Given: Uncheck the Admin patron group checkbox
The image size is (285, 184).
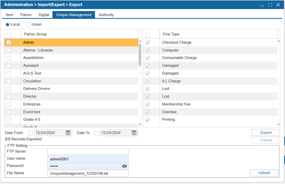Looking at the screenshot, I should click(9, 42).
